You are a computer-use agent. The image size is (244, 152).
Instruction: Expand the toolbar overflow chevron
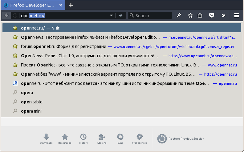[223, 15]
